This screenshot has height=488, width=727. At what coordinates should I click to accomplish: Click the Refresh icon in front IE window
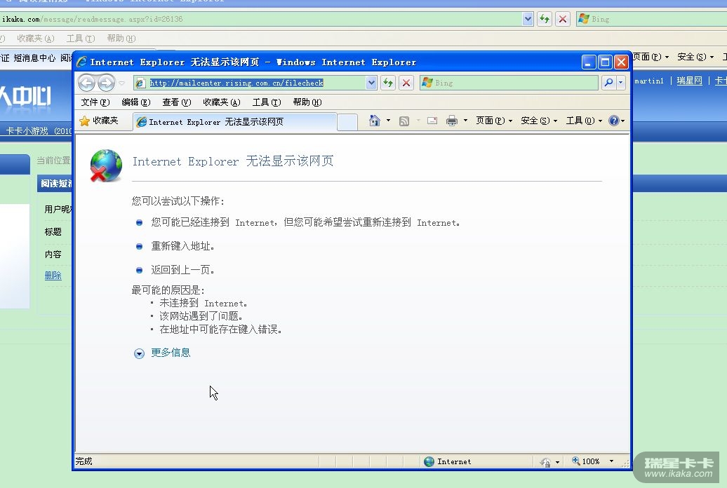point(387,83)
